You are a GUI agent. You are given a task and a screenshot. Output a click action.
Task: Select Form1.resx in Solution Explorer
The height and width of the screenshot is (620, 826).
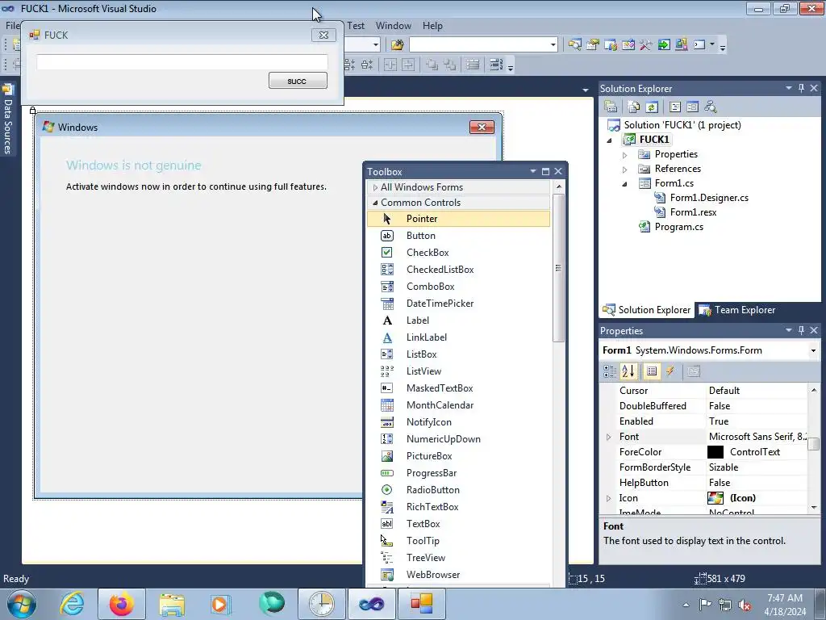tap(693, 212)
